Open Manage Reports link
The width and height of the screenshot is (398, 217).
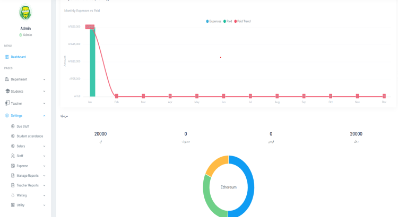click(28, 176)
